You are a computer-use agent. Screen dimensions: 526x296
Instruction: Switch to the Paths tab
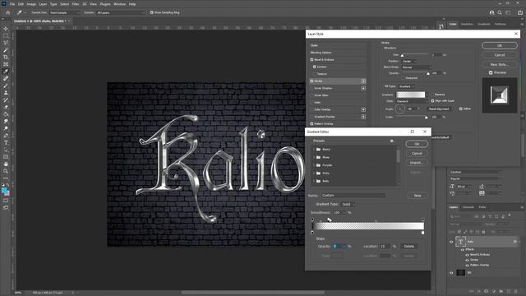click(482, 207)
